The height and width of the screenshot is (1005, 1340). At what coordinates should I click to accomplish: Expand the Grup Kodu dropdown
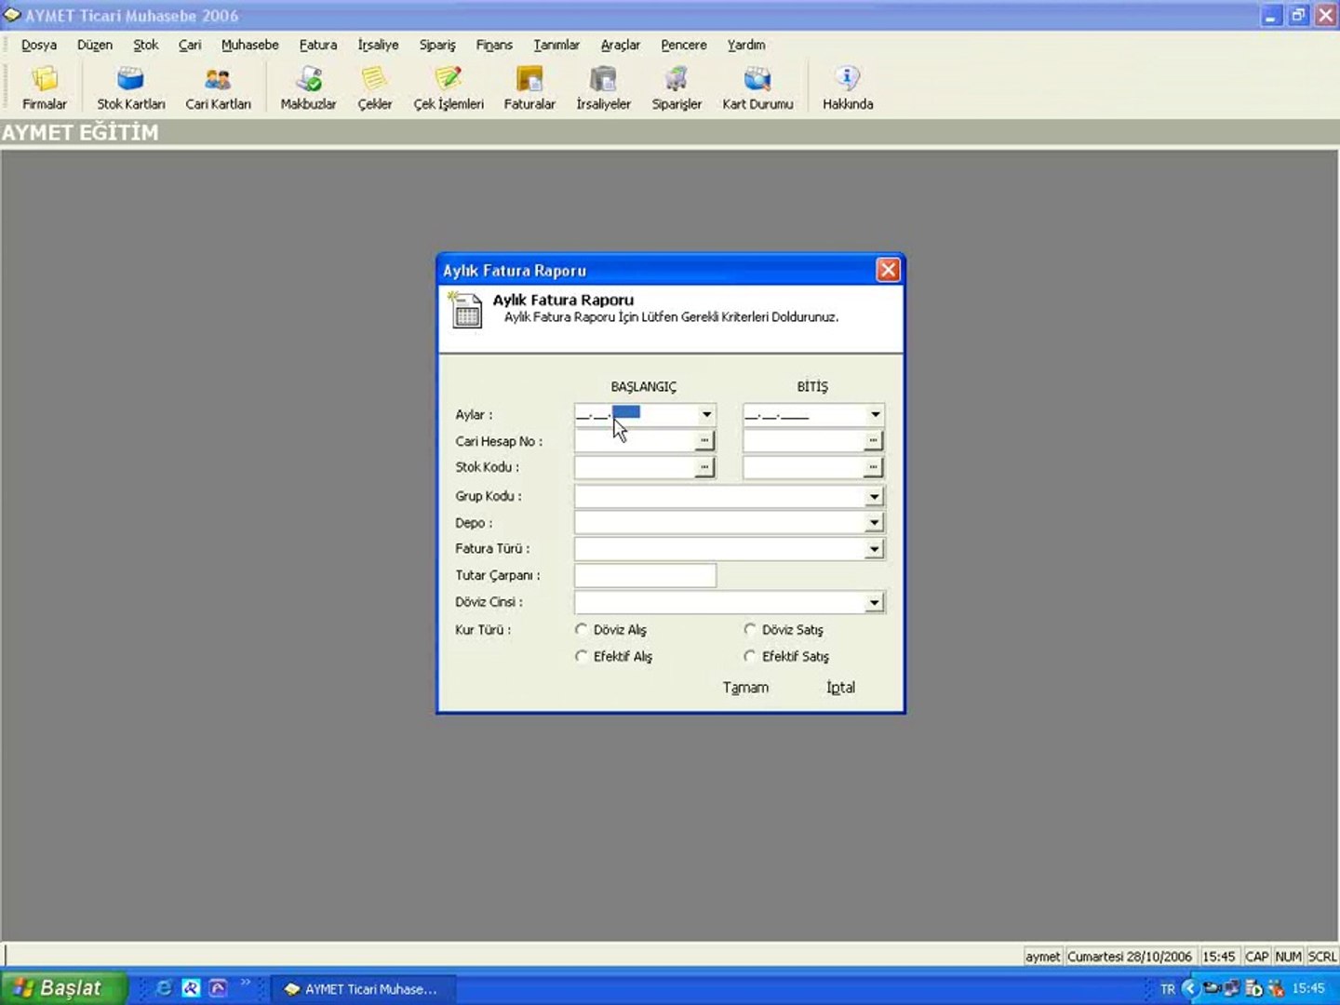pos(874,497)
